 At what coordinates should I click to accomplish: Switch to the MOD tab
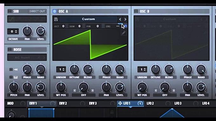pyautogui.click(x=16, y=103)
